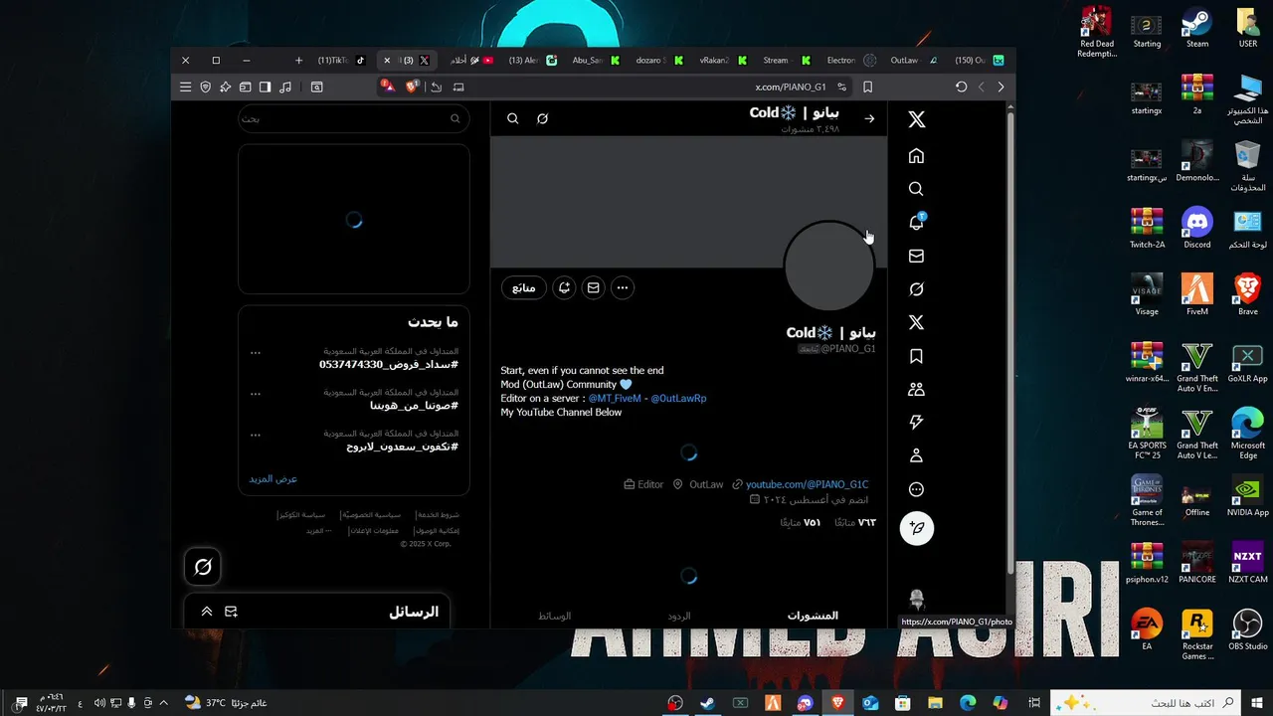Open Brave hamburger menu icon
Image resolution: width=1273 pixels, height=716 pixels.
tap(185, 88)
